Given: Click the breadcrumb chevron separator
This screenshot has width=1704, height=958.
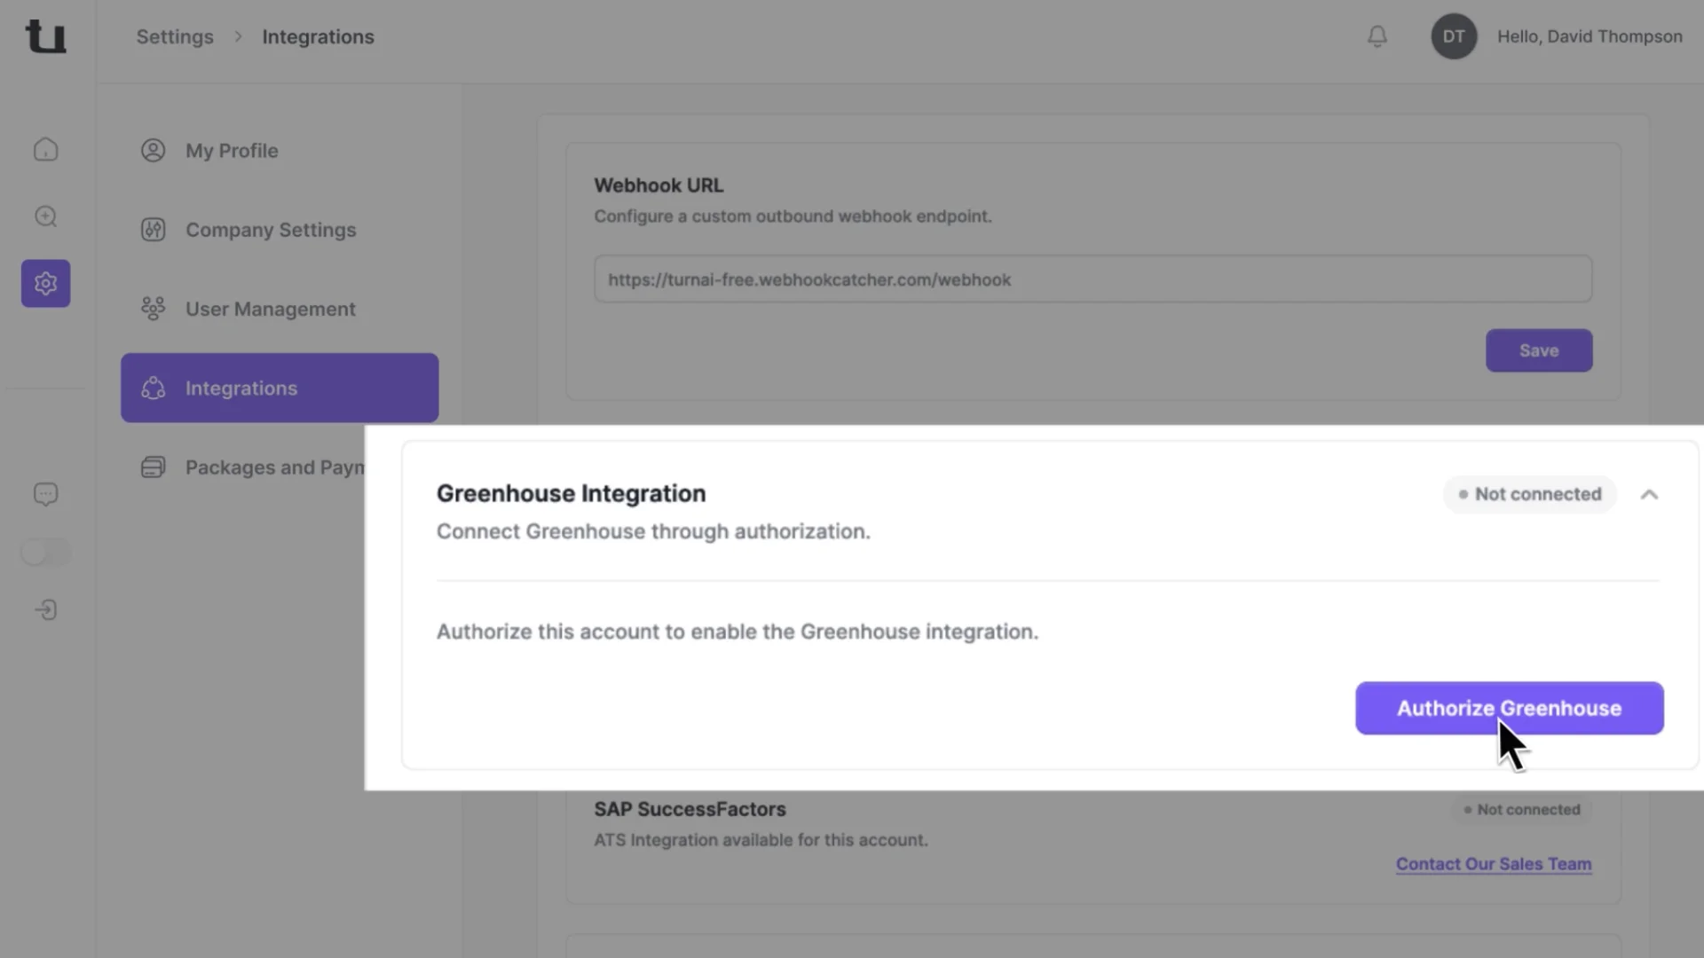Looking at the screenshot, I should click(x=238, y=36).
